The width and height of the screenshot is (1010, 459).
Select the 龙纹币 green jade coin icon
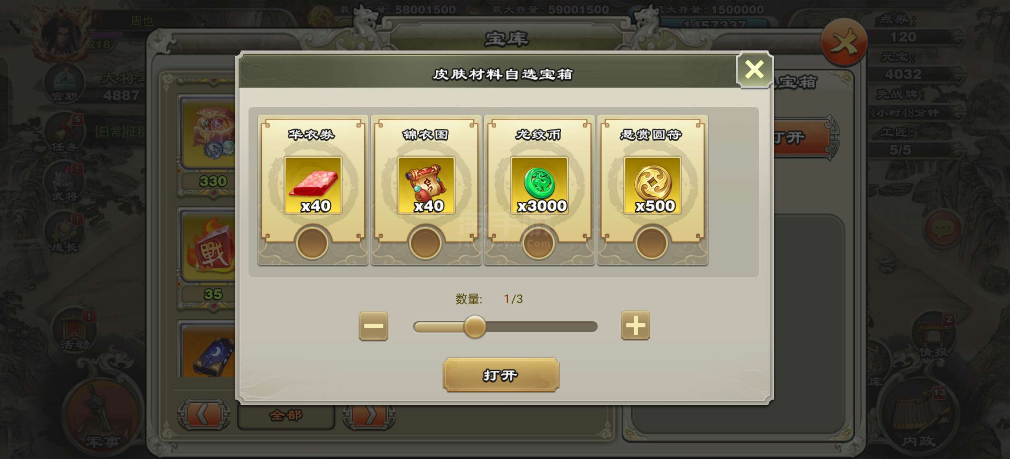539,185
